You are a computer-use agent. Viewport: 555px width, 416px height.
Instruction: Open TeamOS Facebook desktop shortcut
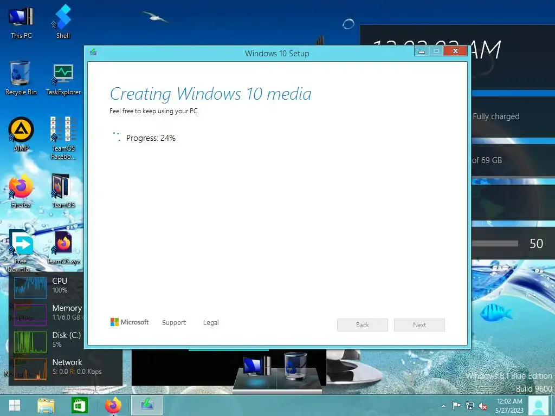pos(63,138)
